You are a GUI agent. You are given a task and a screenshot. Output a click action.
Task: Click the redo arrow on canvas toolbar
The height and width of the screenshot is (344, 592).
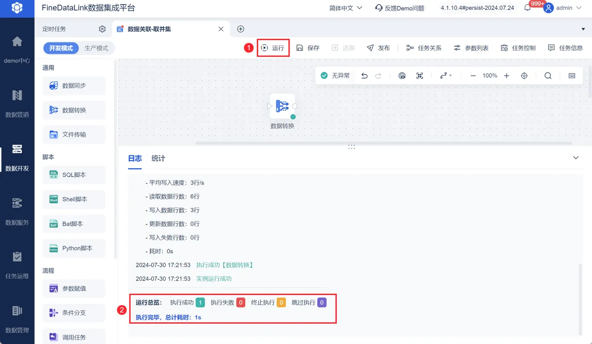378,75
